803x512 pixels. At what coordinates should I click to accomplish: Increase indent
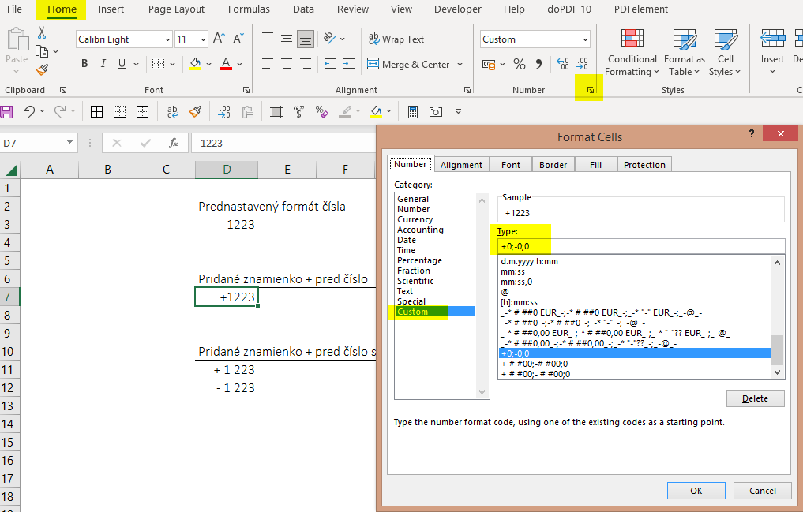[x=349, y=63]
